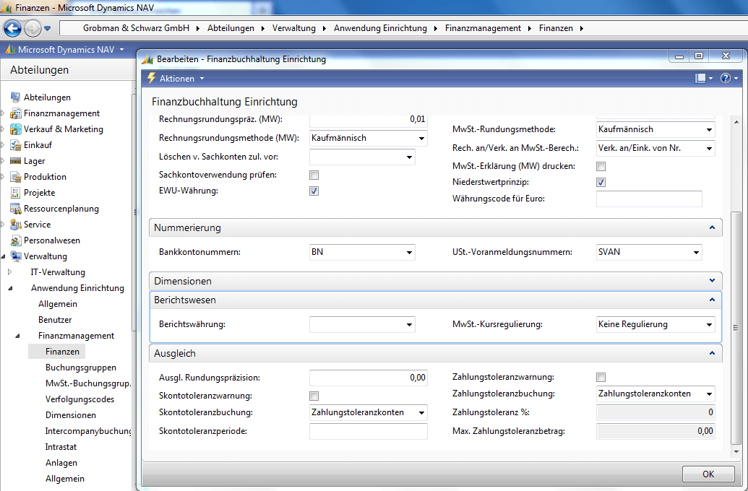The height and width of the screenshot is (491, 748).
Task: Click the Aktionen lightning bolt icon
Action: point(151,78)
